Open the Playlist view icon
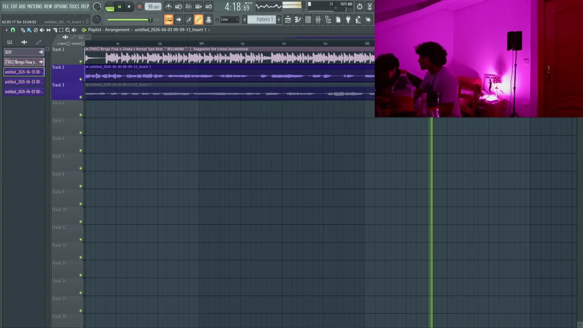 (288, 20)
